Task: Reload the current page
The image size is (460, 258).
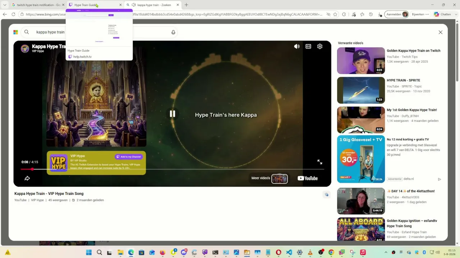Action: [13, 14]
